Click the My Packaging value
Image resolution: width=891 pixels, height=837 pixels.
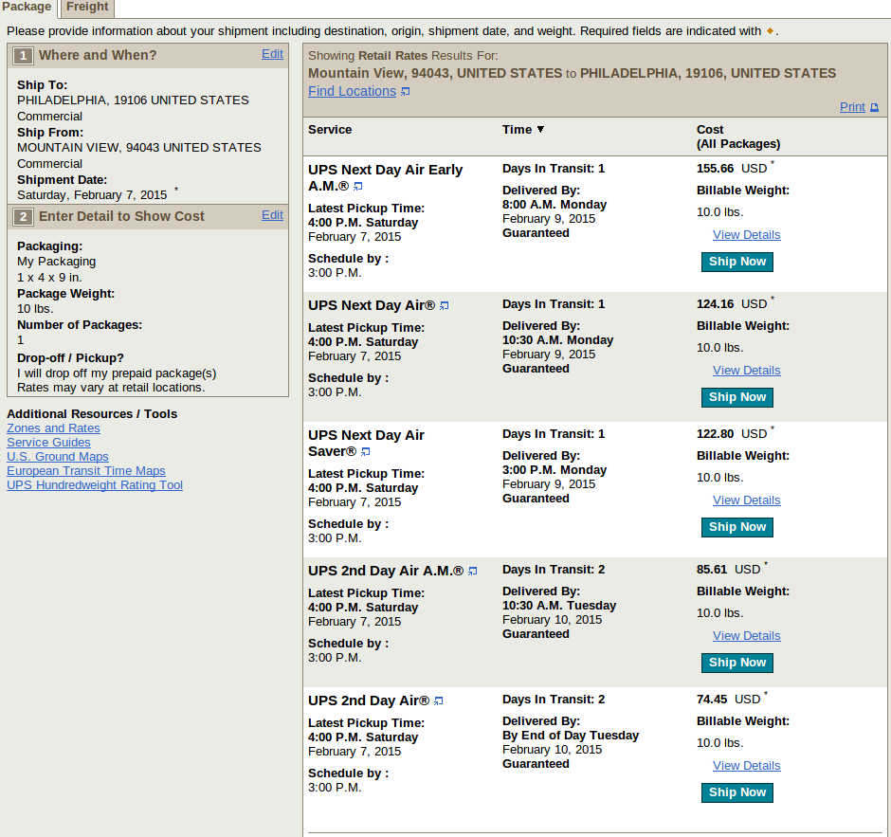coord(56,262)
